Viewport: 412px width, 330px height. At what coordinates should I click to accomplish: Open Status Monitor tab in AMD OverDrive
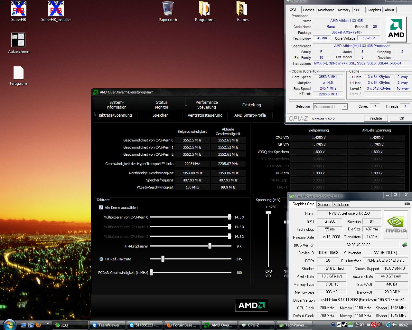tap(162, 105)
